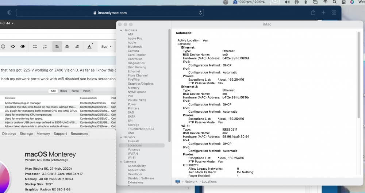
Task: Click Locations in the path bar
Action: [x=209, y=182]
